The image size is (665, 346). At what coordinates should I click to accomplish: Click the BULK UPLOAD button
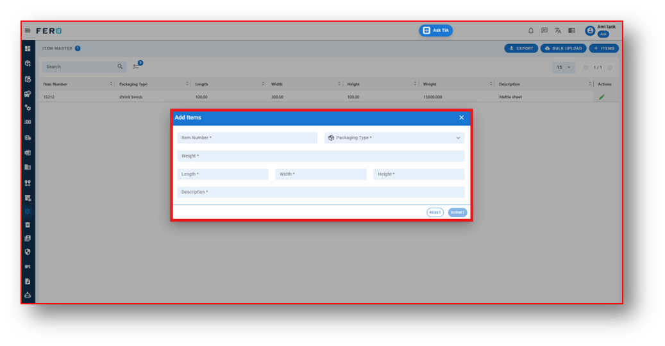(563, 48)
